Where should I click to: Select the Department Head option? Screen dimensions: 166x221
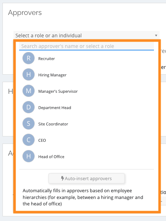[87, 107]
